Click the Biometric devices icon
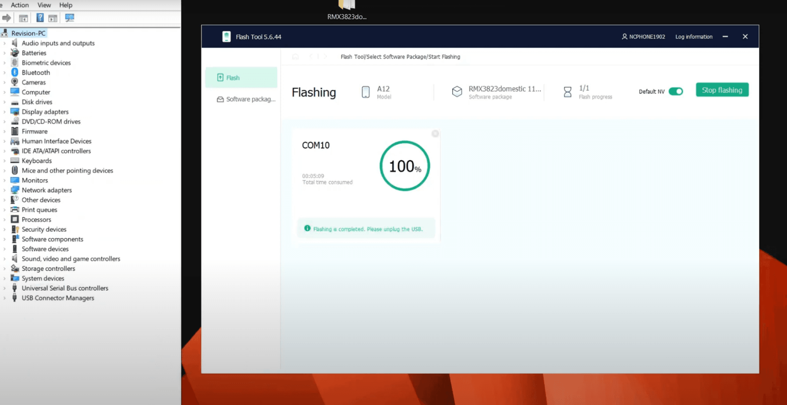Image resolution: width=787 pixels, height=405 pixels. [14, 62]
